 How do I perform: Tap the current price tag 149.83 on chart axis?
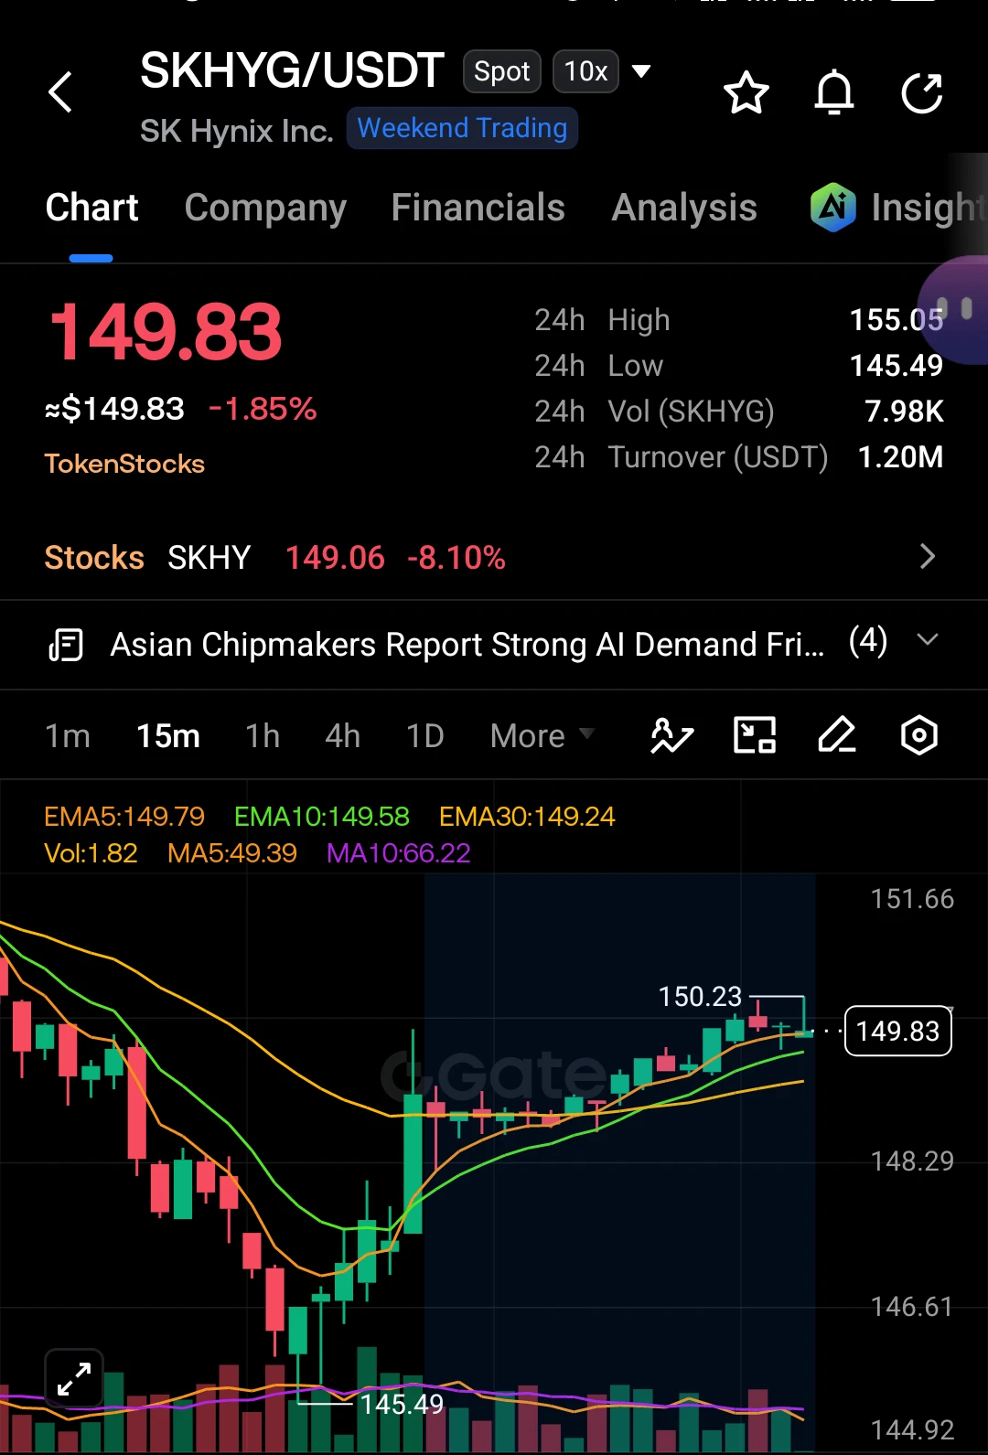click(898, 1031)
